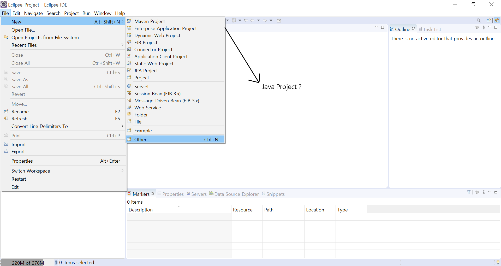The width and height of the screenshot is (501, 266).
Task: Switch to the Data Source Explorer tab
Action: click(x=234, y=194)
